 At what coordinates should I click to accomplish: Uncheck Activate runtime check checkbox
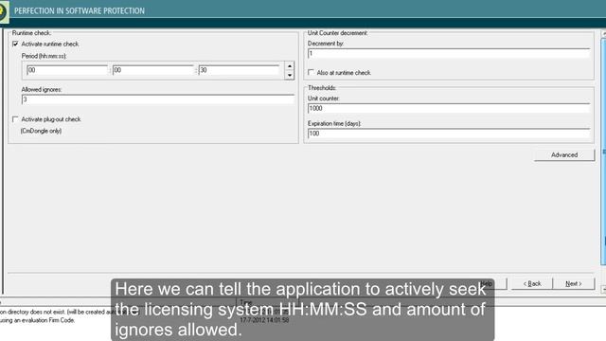click(15, 45)
